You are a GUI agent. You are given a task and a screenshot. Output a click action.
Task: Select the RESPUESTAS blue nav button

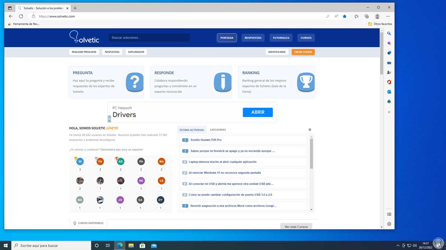[253, 38]
